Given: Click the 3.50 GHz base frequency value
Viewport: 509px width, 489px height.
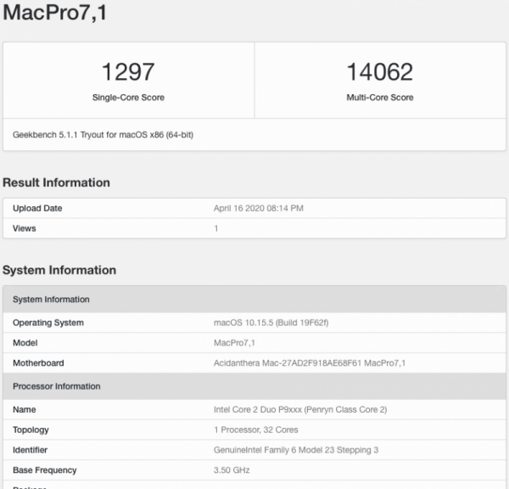Looking at the screenshot, I should (x=230, y=470).
